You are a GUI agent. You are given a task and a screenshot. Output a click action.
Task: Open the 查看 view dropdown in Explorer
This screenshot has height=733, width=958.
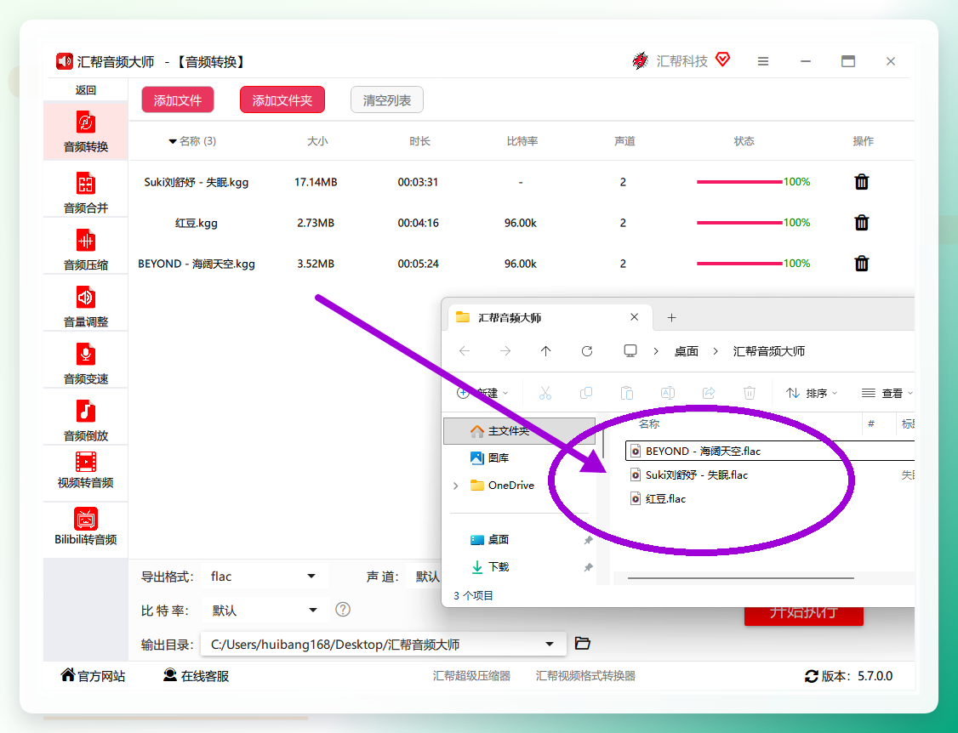pos(887,393)
